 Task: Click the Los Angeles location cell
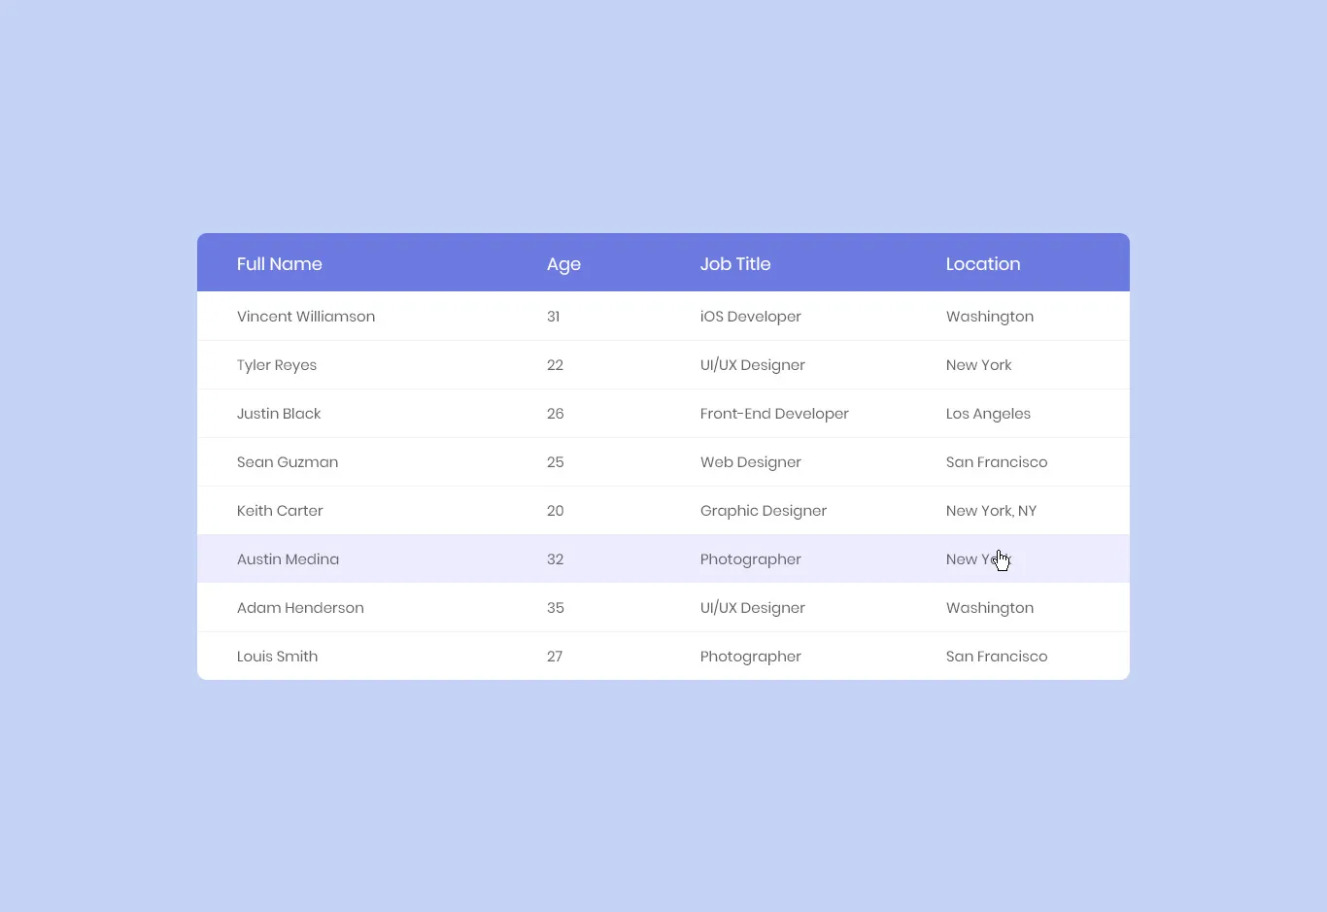[x=988, y=414]
